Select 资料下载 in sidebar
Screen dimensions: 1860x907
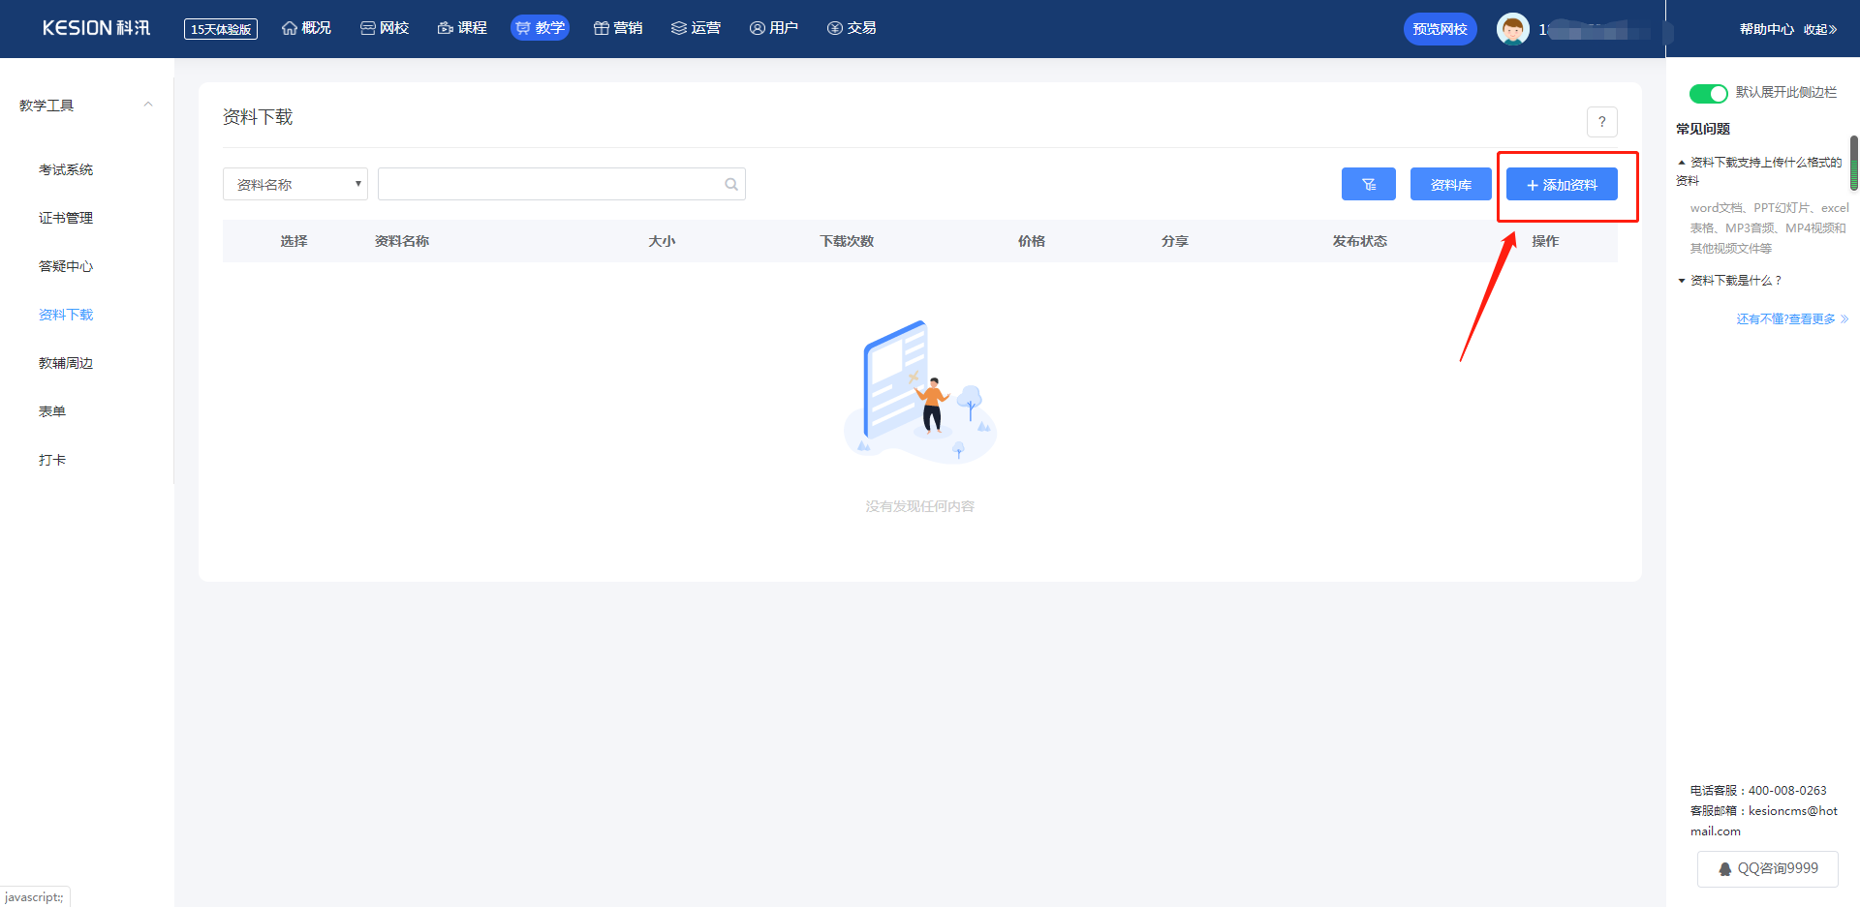(66, 315)
